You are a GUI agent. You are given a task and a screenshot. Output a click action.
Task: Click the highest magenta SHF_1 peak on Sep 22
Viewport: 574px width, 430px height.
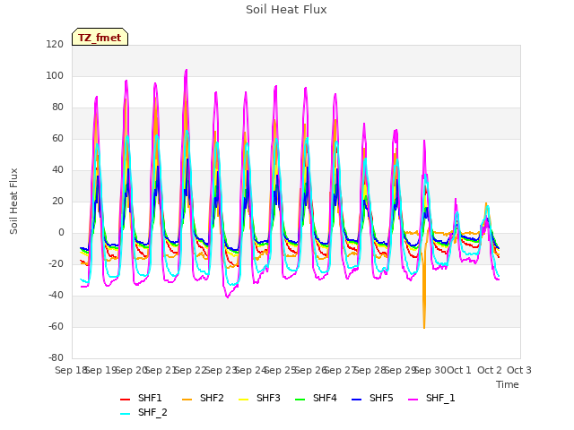coord(186,71)
